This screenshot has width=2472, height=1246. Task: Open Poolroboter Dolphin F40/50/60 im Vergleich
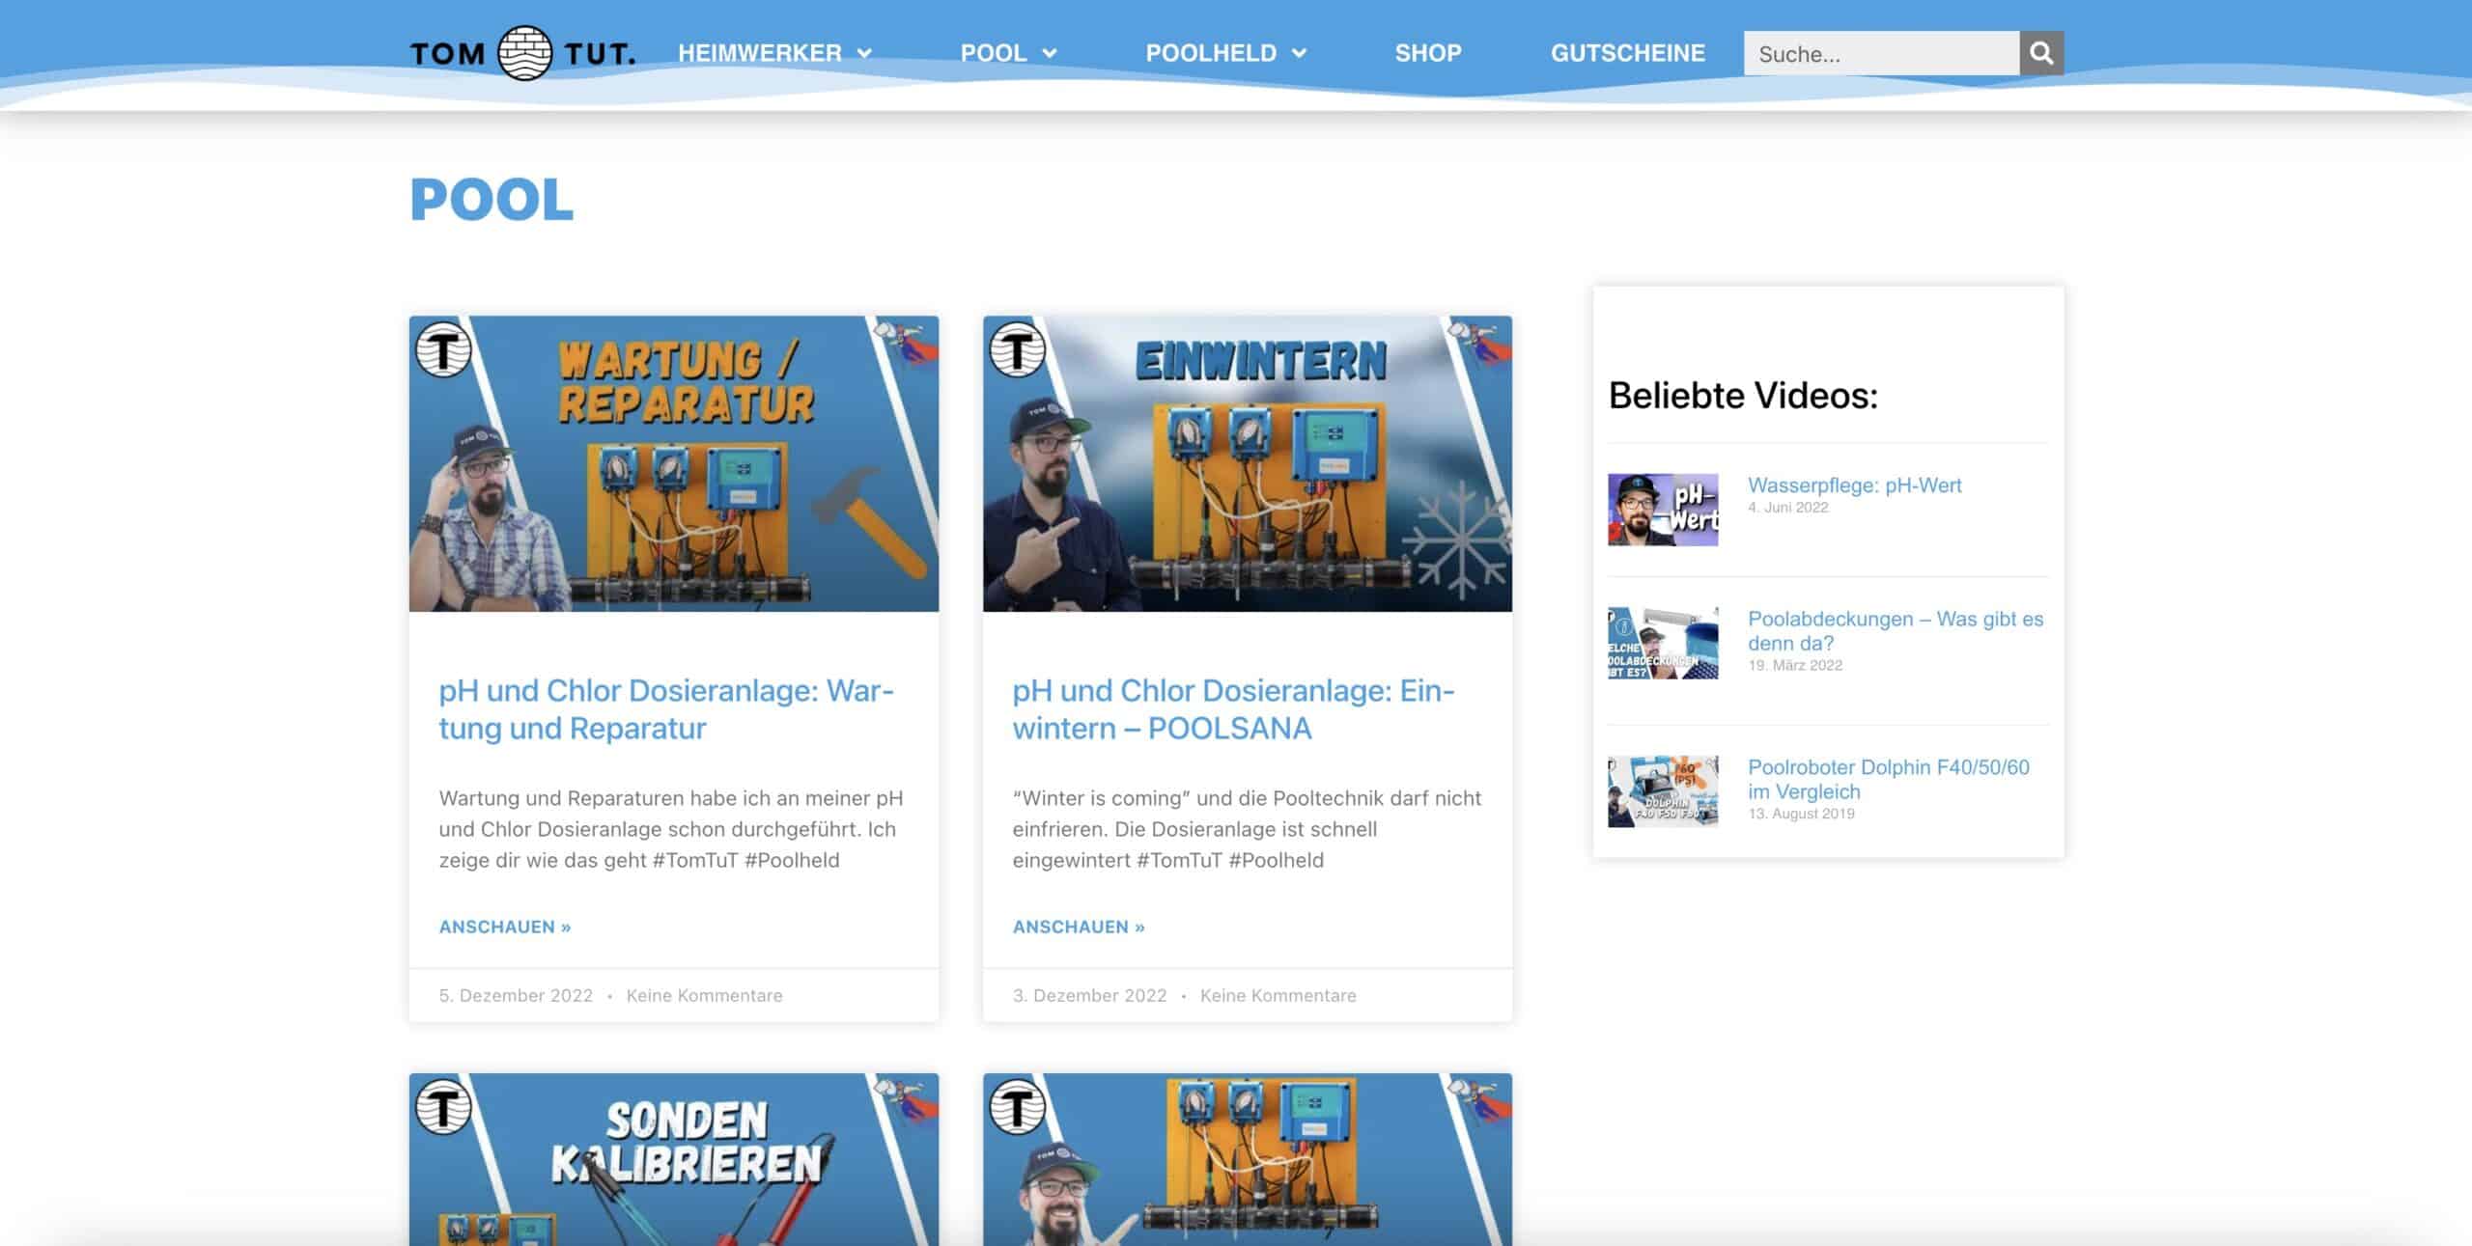coord(1889,779)
